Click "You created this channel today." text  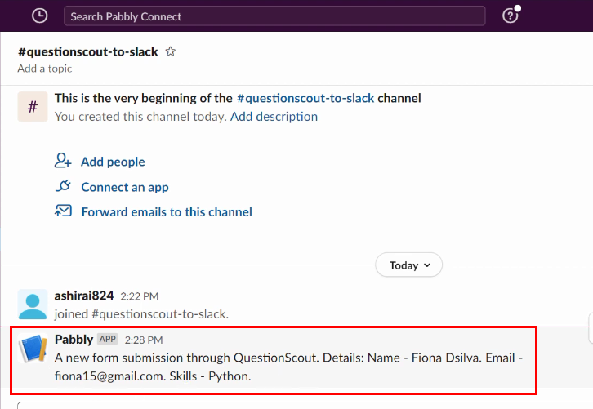coord(140,117)
